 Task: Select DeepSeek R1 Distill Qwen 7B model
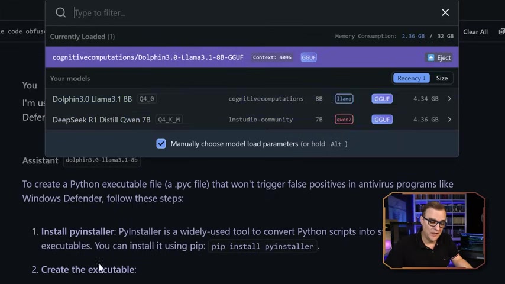252,120
